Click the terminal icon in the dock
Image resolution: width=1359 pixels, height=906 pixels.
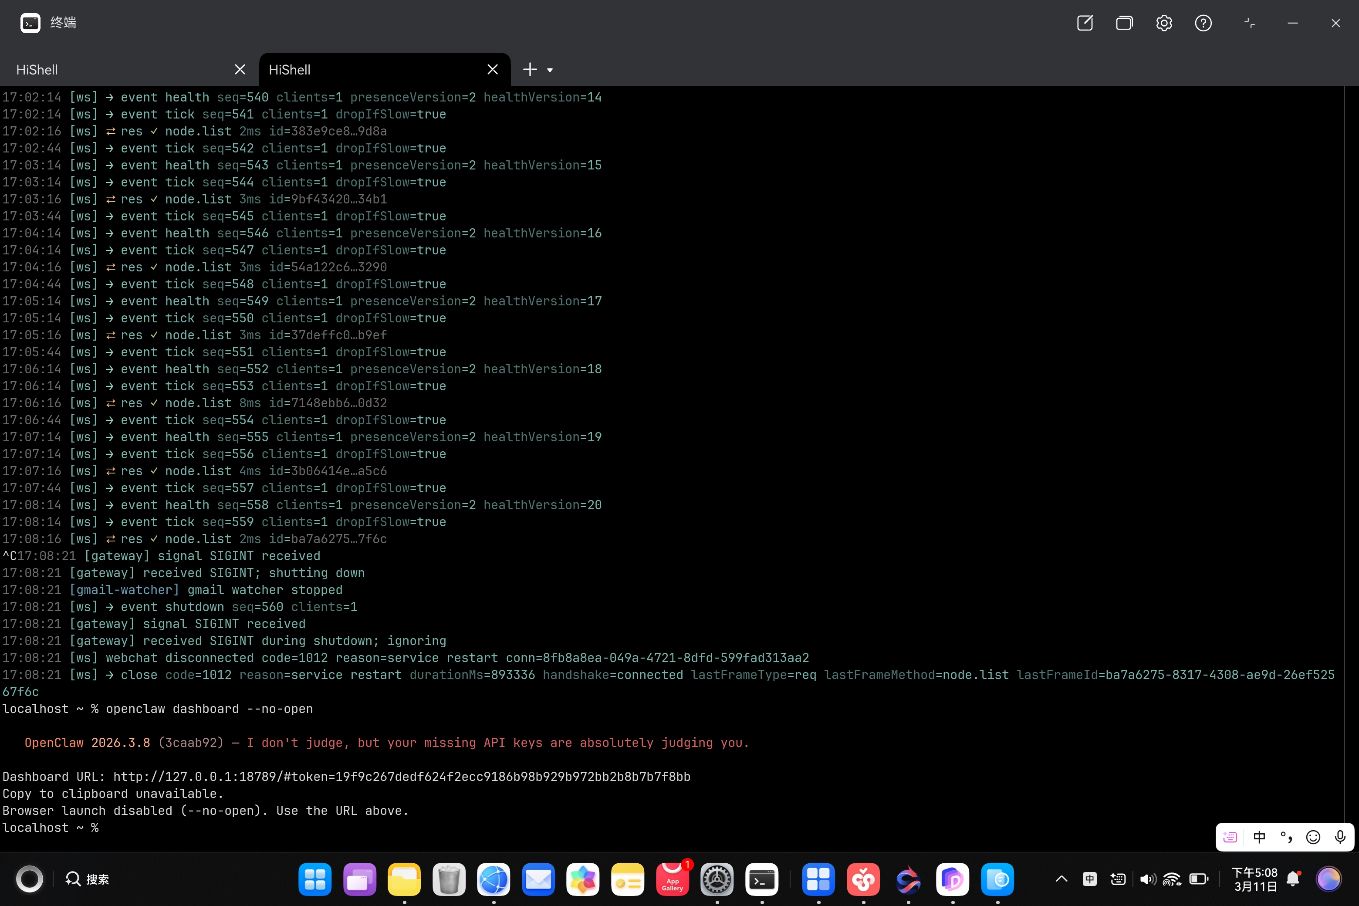tap(761, 879)
